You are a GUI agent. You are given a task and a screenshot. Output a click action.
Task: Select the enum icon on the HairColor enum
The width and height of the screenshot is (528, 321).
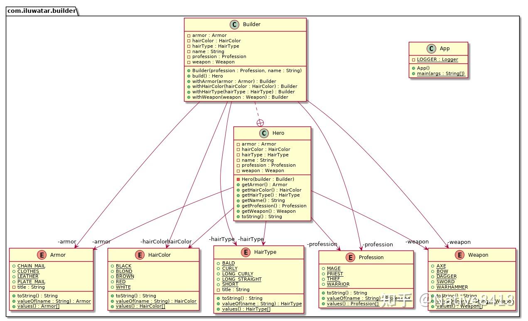point(139,255)
